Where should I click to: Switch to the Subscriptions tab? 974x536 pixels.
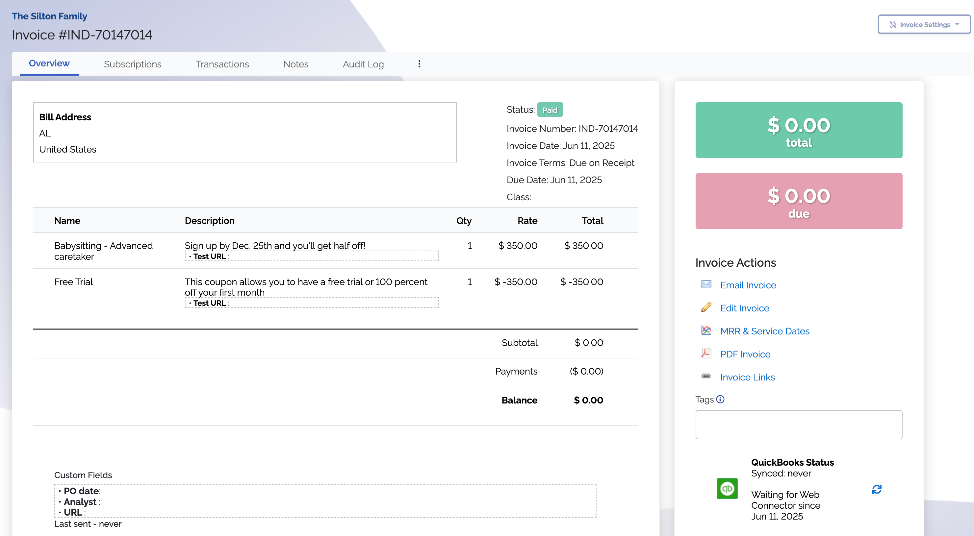(x=132, y=64)
